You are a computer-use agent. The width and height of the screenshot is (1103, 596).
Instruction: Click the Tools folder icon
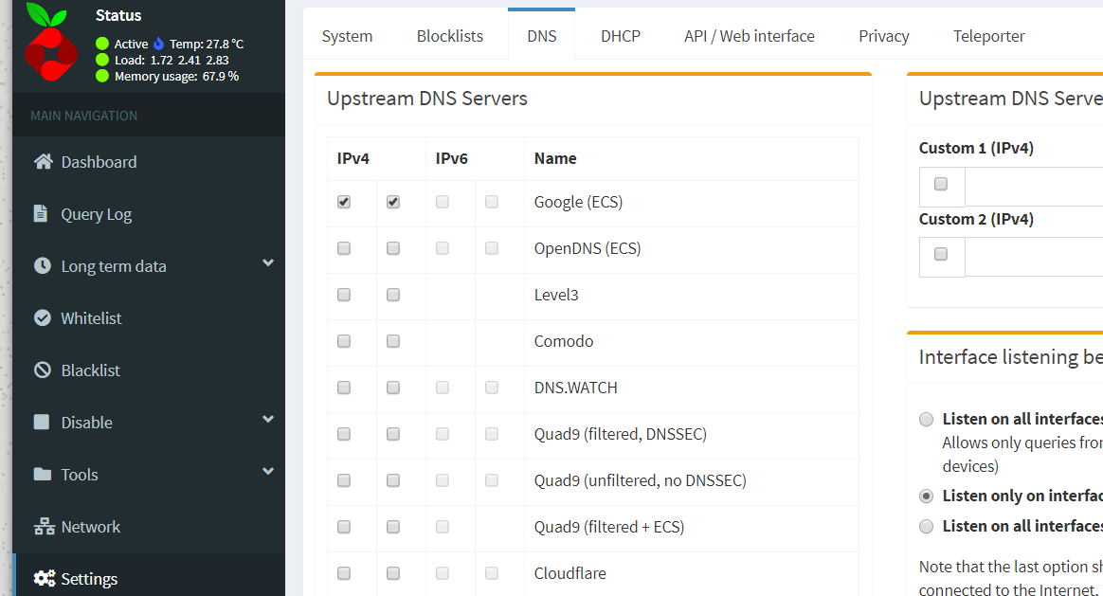click(x=43, y=475)
